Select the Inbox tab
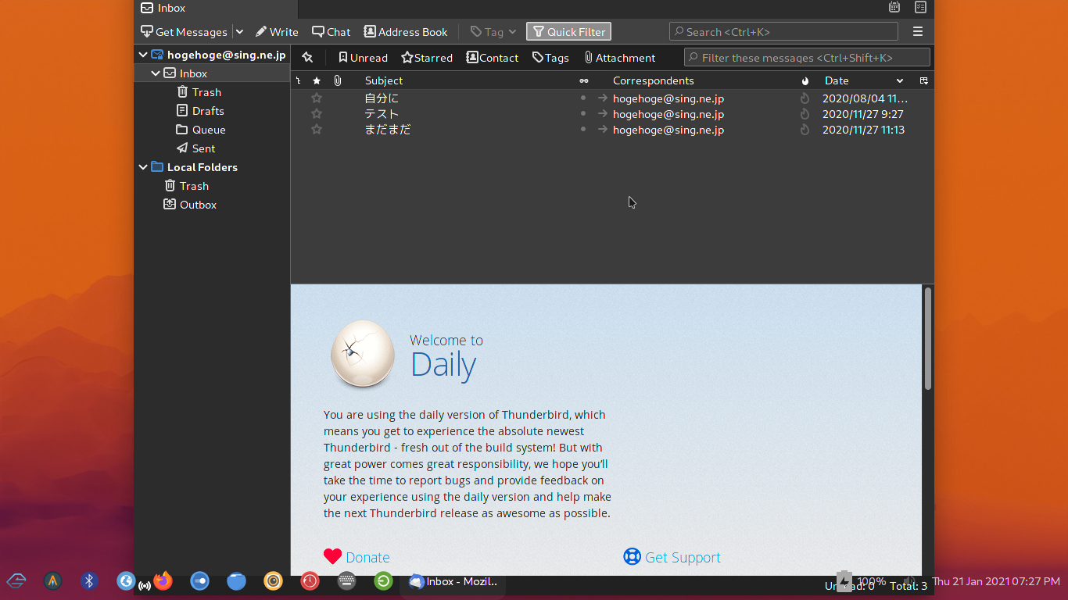Viewport: 1068px width, 600px height. pyautogui.click(x=215, y=9)
